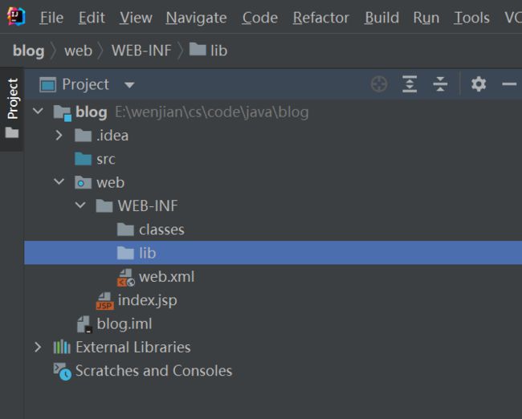Expand the External Libraries node
The image size is (522, 419).
38,347
